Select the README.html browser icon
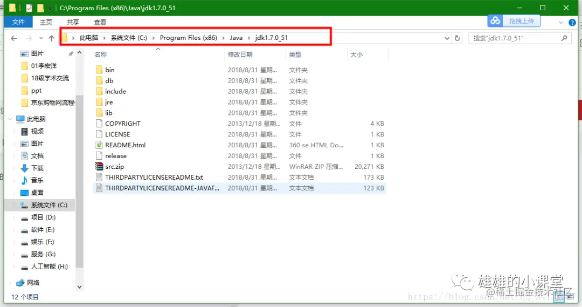This screenshot has width=582, height=307. [99, 145]
